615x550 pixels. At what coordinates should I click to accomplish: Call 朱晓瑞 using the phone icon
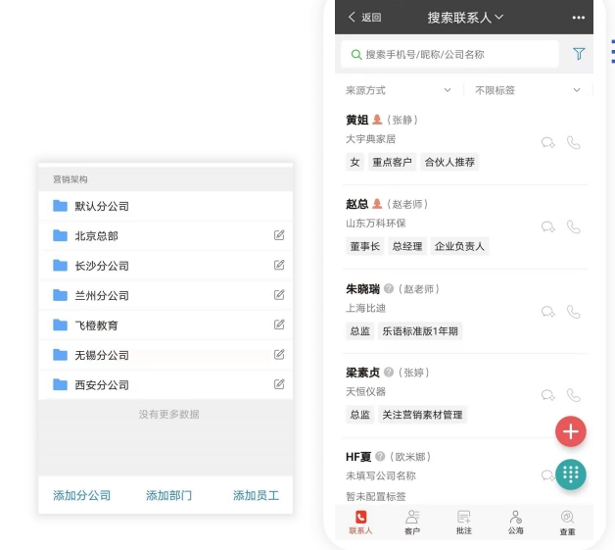[x=574, y=312]
